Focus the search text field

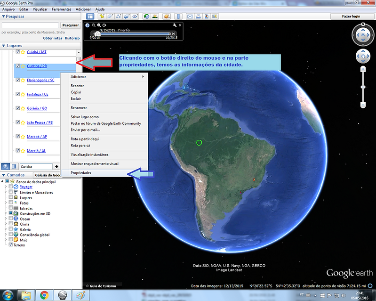(x=30, y=25)
